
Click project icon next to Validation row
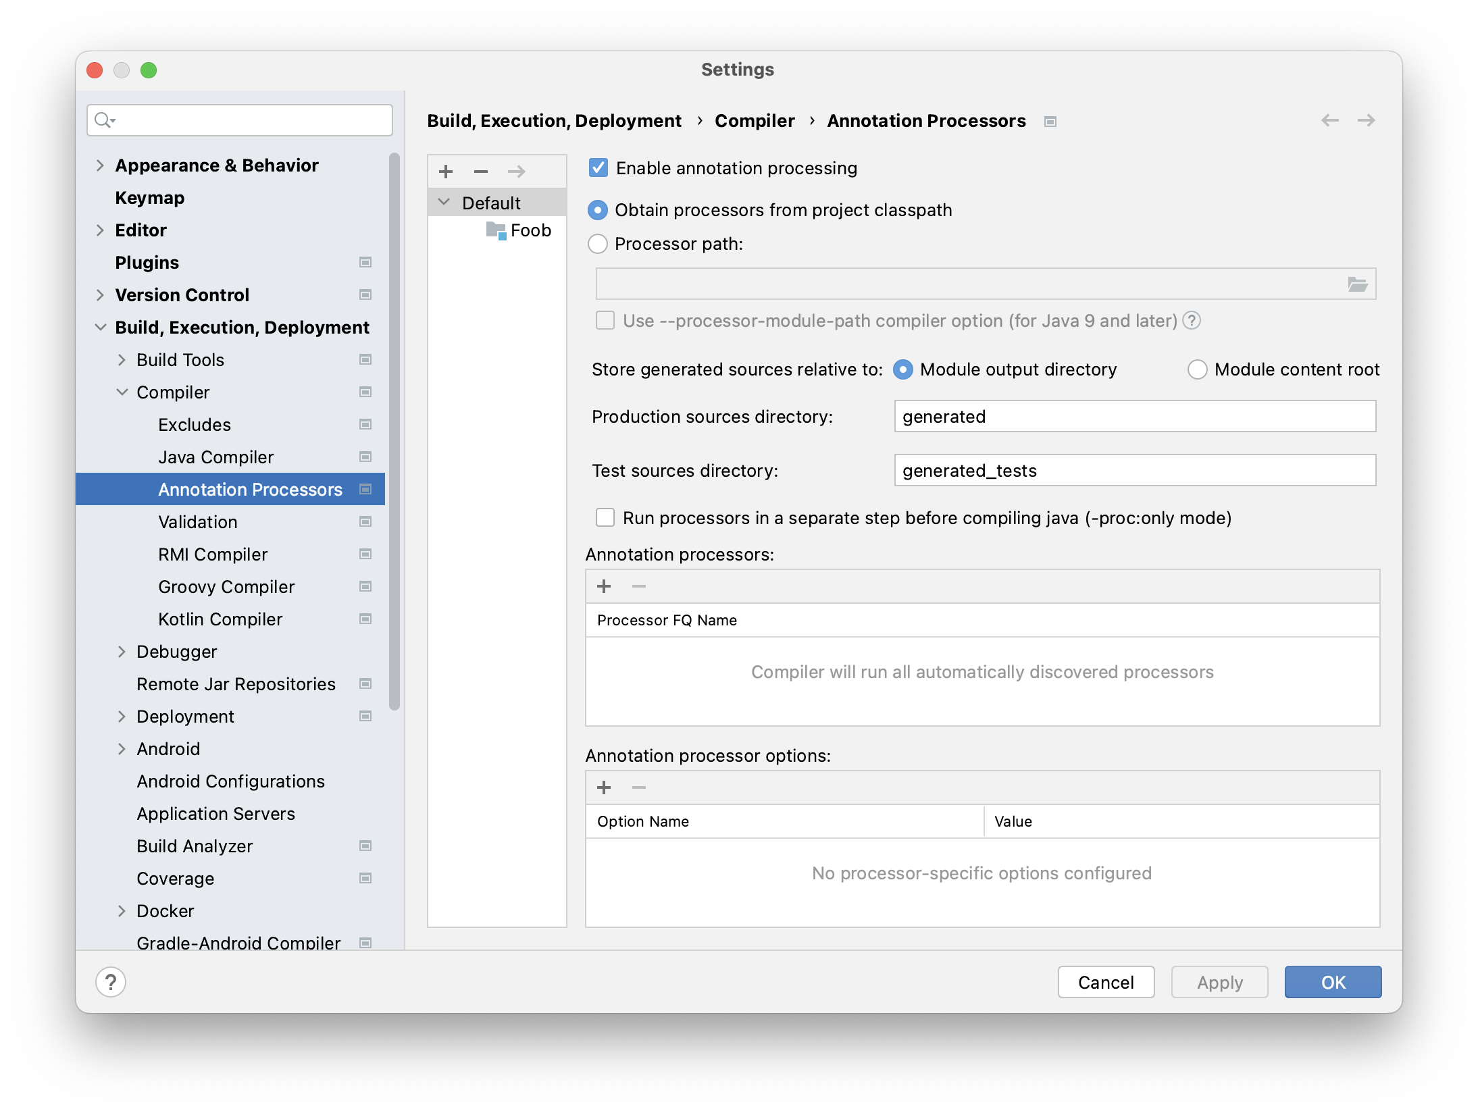pyautogui.click(x=365, y=521)
